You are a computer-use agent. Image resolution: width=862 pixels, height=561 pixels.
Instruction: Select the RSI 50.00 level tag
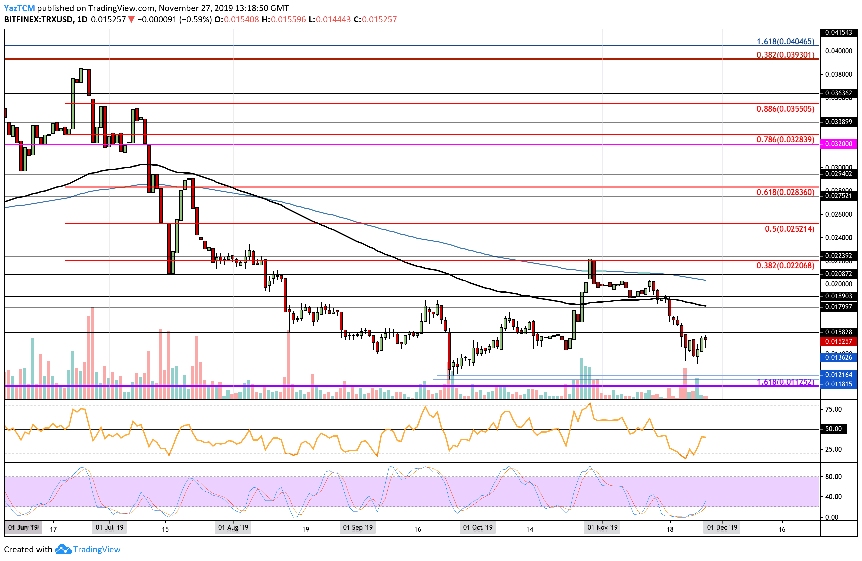(x=833, y=429)
